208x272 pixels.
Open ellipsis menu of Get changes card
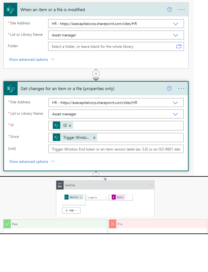coord(181,89)
